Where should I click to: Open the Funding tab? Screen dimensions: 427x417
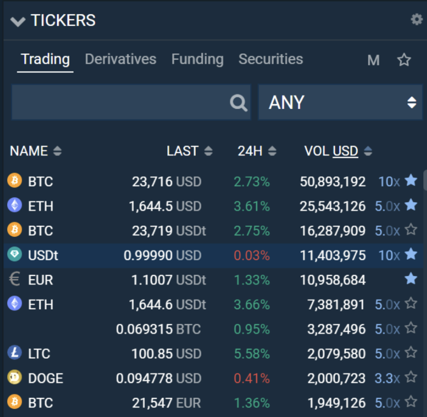coord(197,59)
